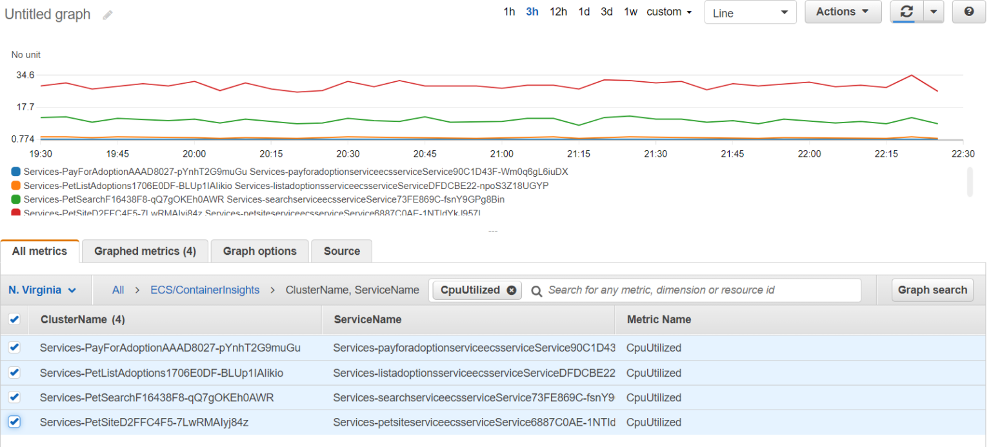
Task: Open the Actions dropdown
Action: [843, 12]
